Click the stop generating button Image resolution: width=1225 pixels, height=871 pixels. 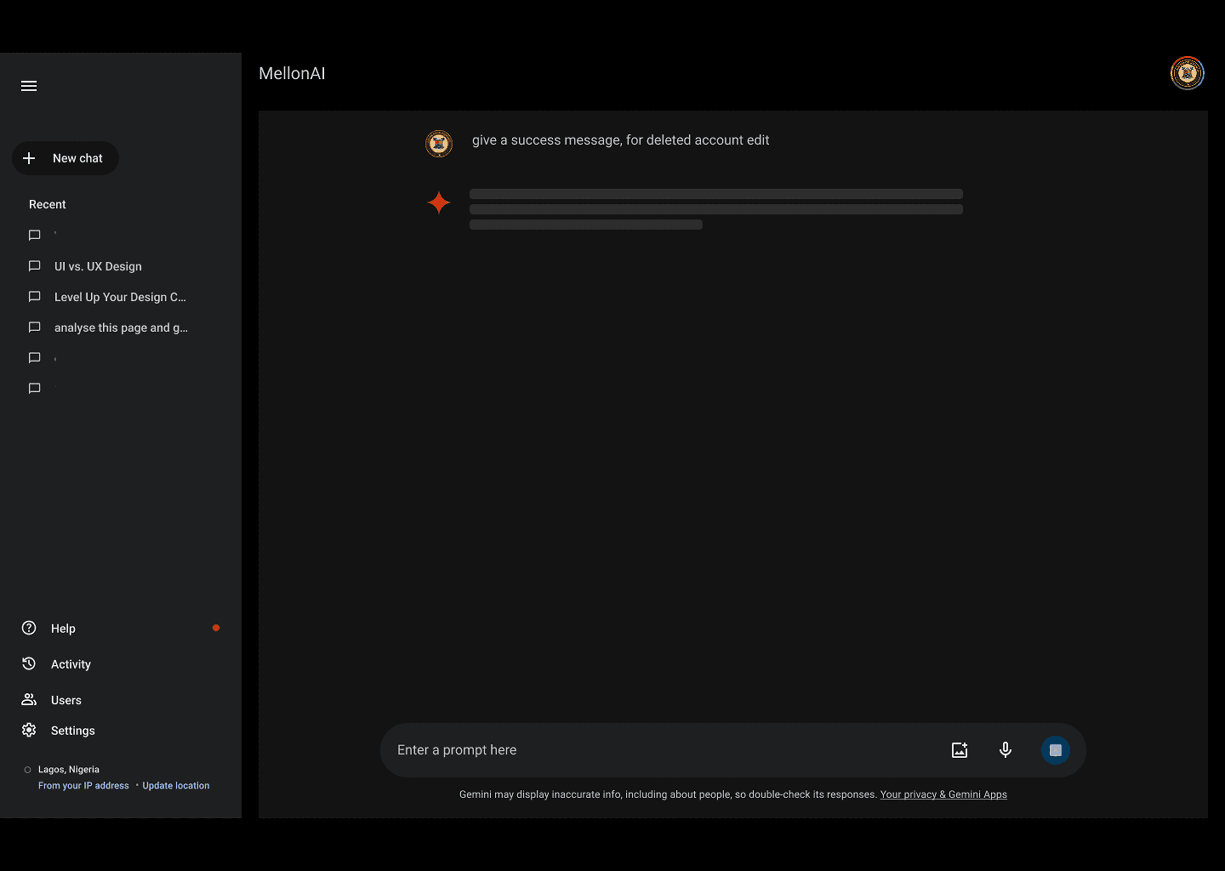[1055, 750]
